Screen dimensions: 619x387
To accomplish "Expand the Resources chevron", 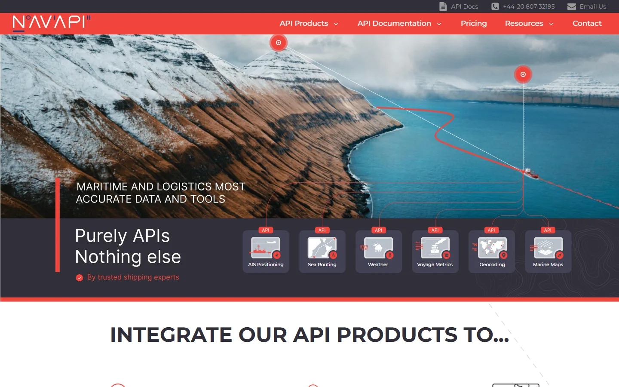I will click(551, 24).
